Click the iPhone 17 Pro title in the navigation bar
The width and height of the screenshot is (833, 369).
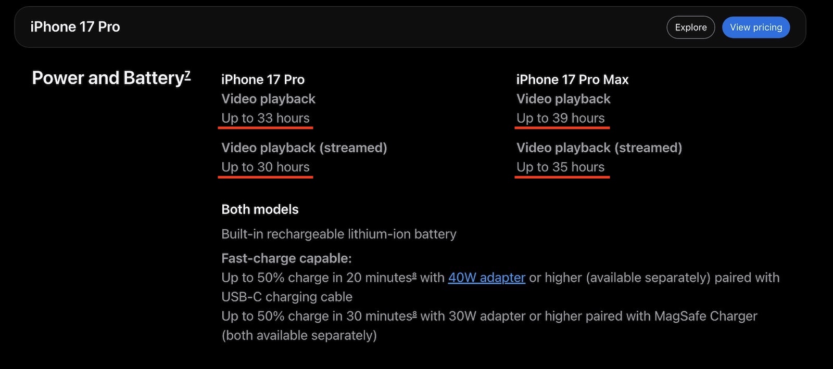(75, 27)
